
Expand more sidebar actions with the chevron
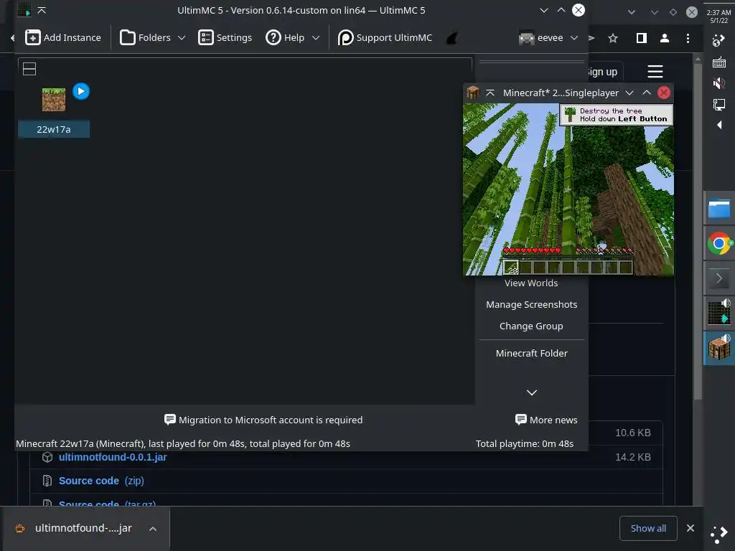pyautogui.click(x=532, y=392)
